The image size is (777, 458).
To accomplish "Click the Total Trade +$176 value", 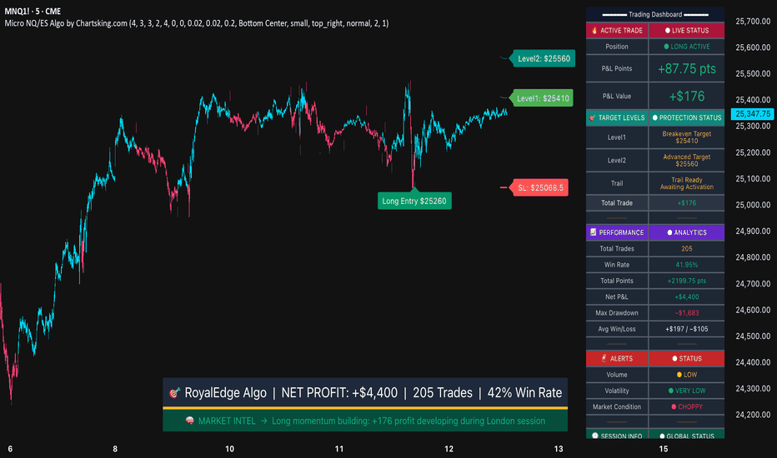I will 687,203.
